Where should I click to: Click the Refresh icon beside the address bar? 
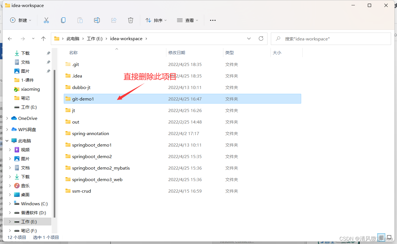261,38
